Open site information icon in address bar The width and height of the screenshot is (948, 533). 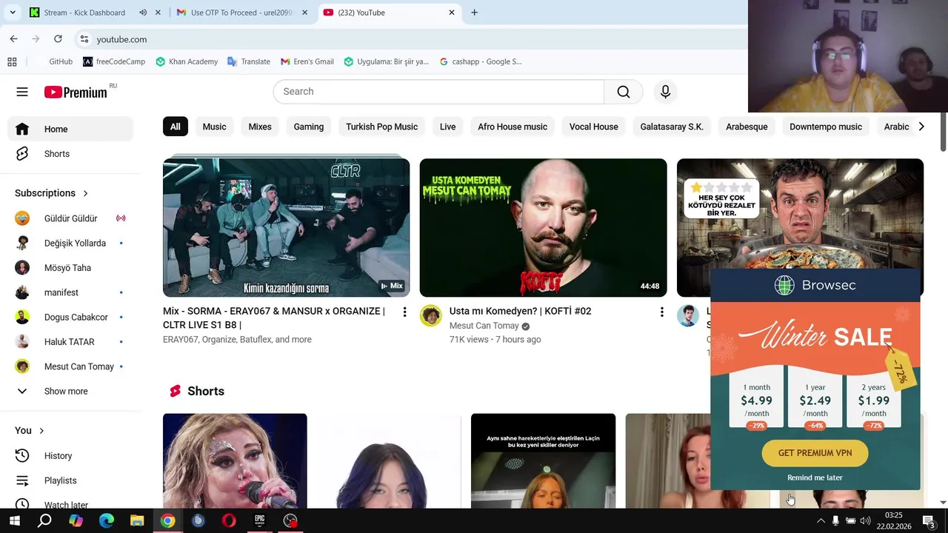pos(84,39)
